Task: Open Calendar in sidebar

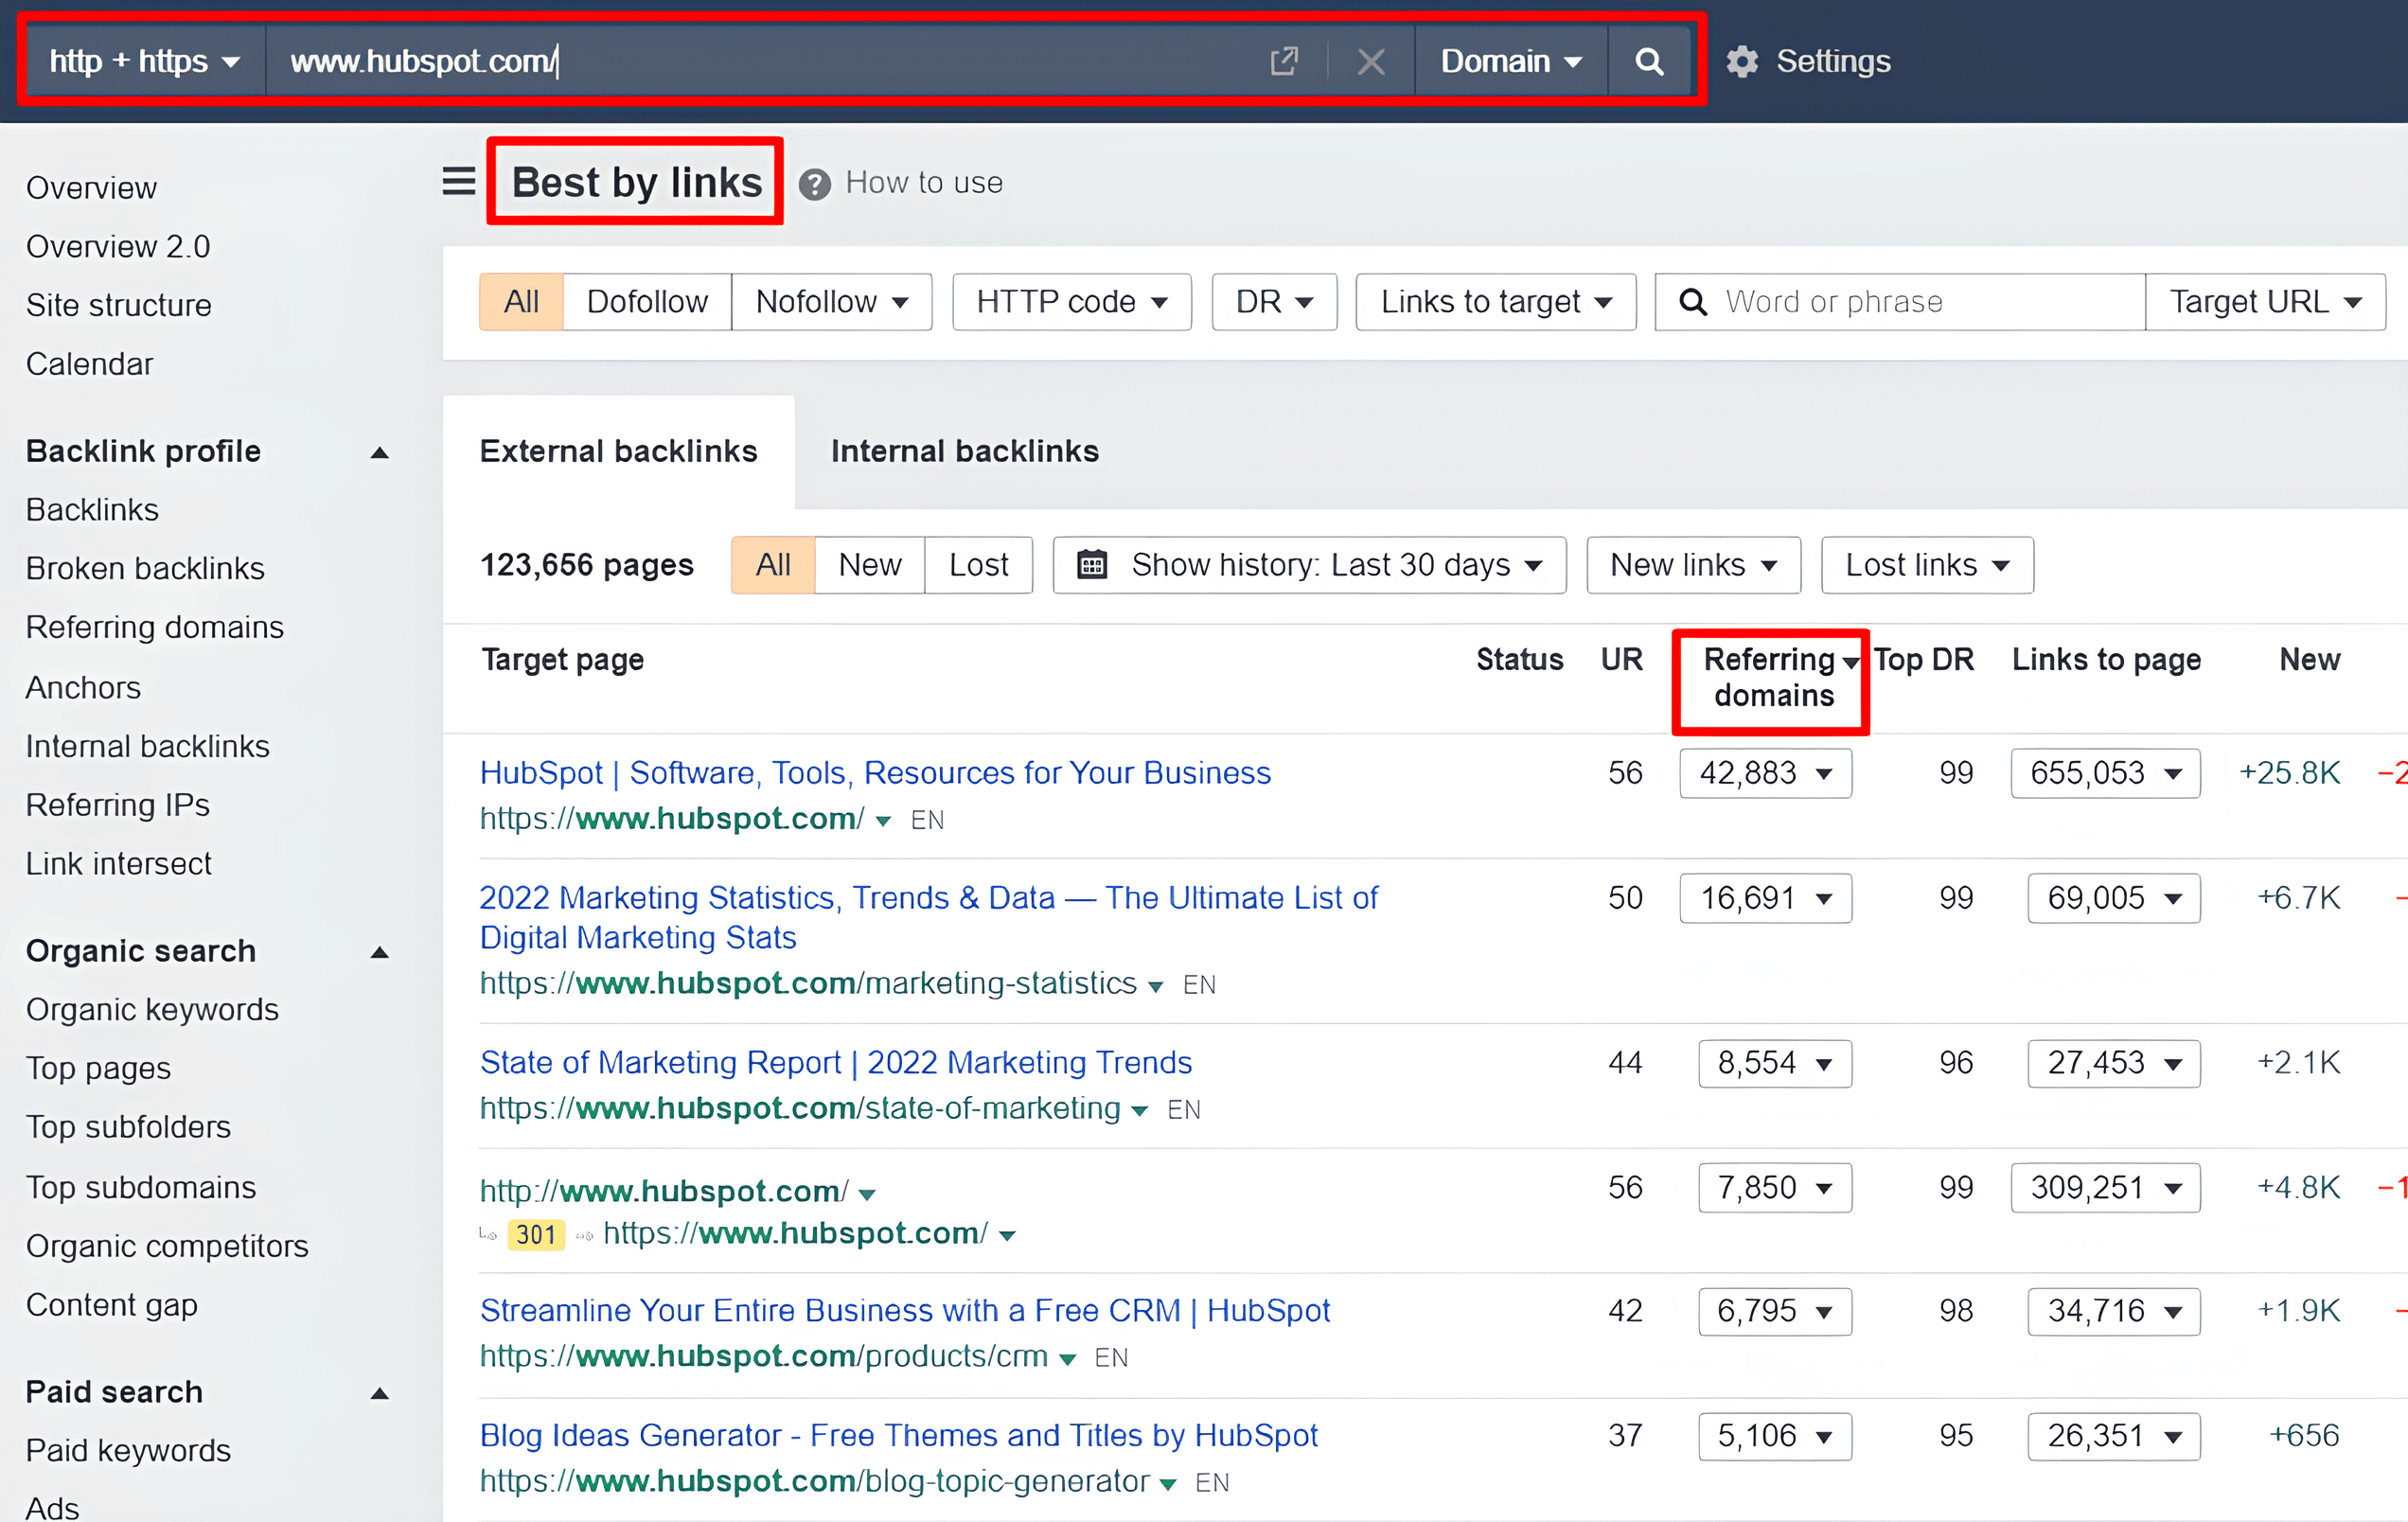Action: [89, 364]
